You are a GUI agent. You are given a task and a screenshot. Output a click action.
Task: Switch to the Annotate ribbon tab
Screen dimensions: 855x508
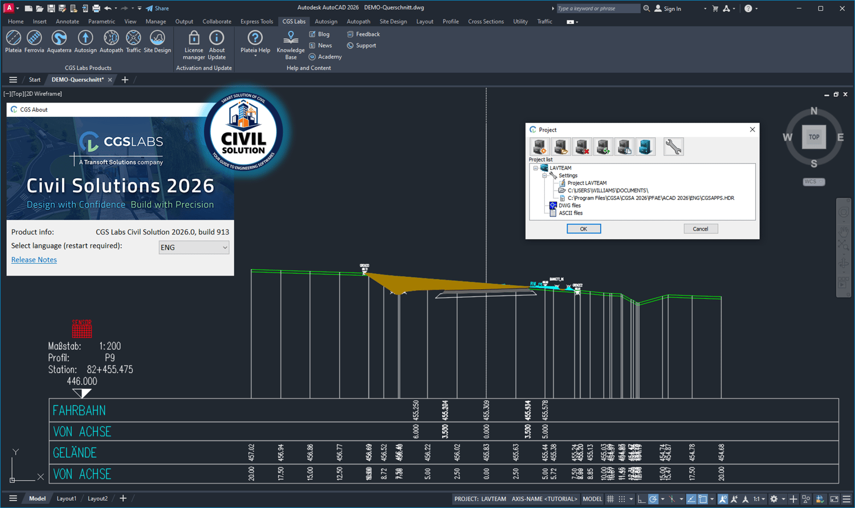(x=67, y=22)
